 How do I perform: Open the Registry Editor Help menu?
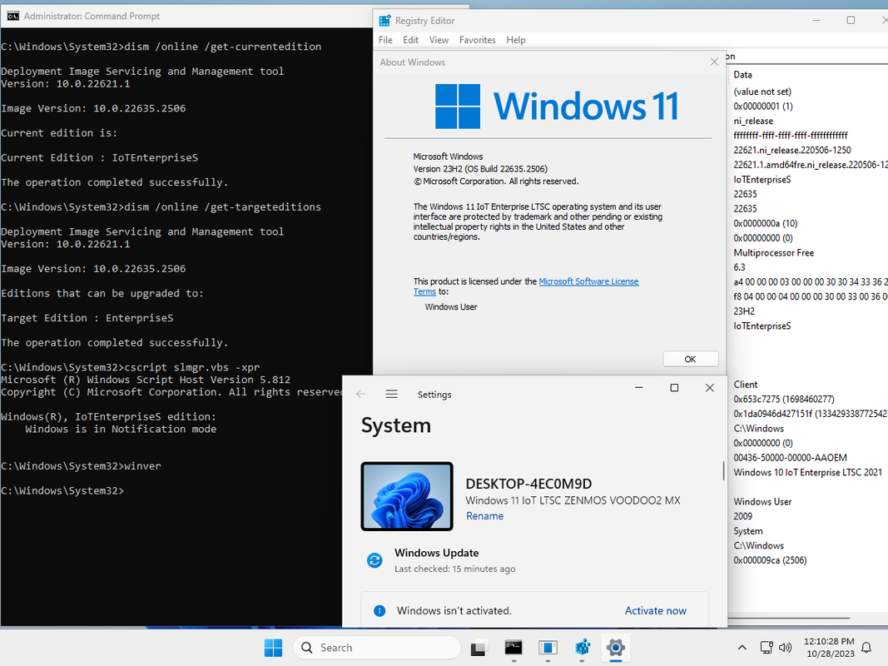coord(516,40)
